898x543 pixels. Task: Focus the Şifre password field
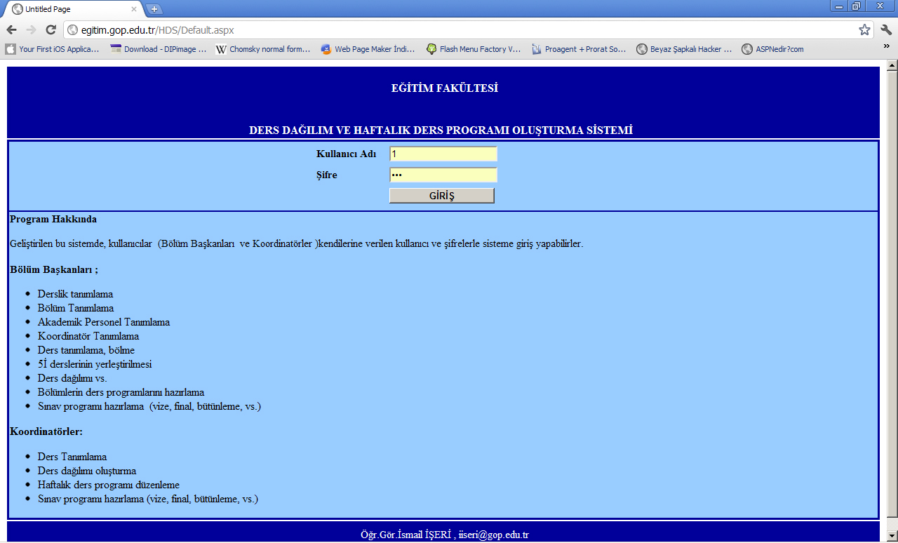[x=443, y=175]
